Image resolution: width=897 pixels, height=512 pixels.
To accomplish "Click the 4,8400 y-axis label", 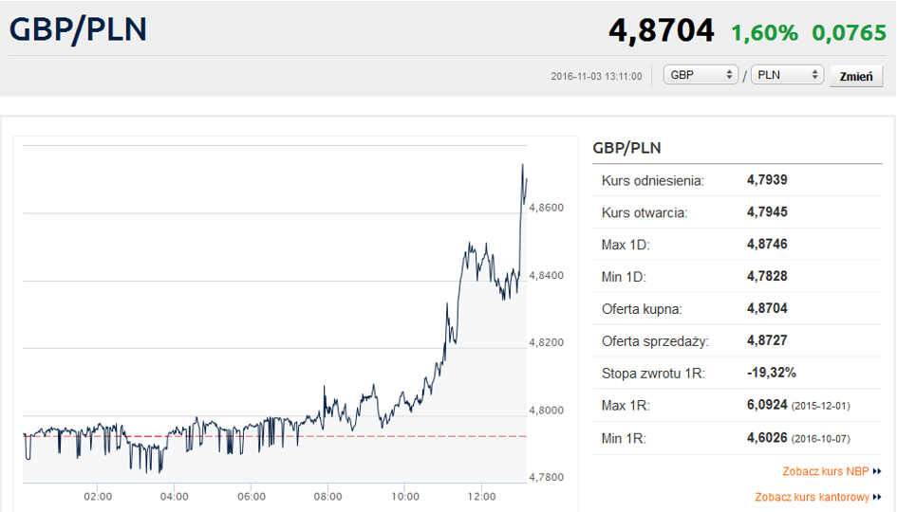I will (547, 275).
